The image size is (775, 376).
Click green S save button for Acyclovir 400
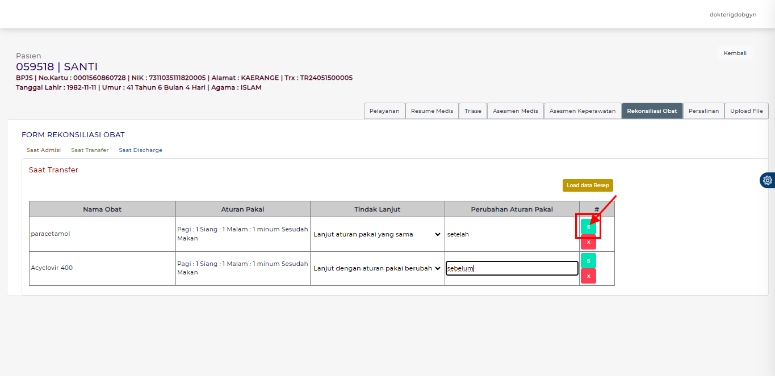588,261
